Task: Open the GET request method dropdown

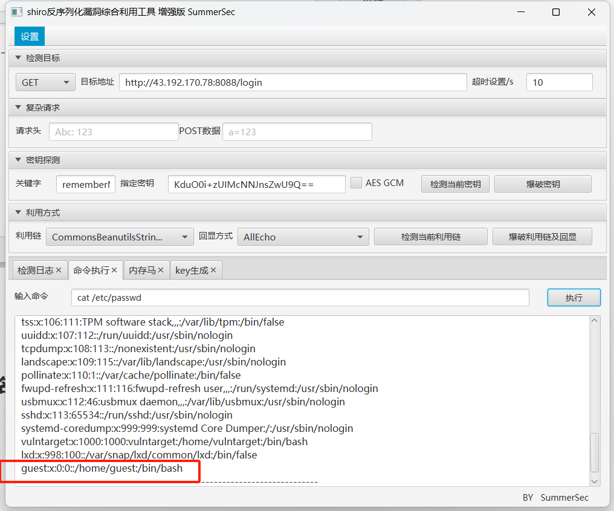Action: click(45, 82)
